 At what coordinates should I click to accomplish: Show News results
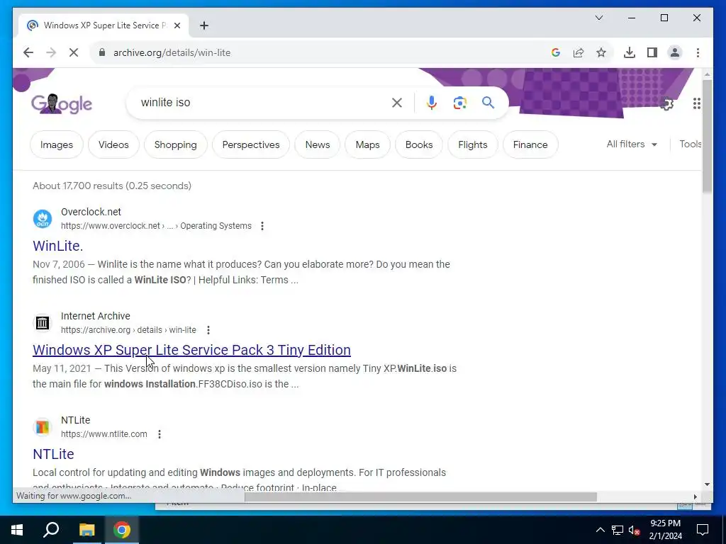(317, 144)
